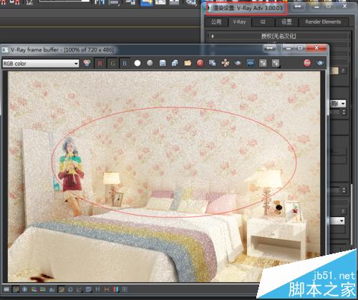Toggle use pixel aspect icon
358x300 pixels.
click(89, 289)
